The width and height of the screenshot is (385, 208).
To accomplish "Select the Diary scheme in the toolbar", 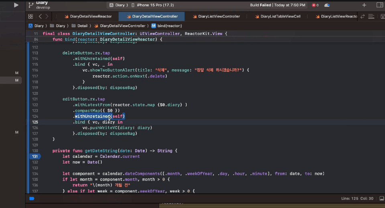I will coord(117,5).
